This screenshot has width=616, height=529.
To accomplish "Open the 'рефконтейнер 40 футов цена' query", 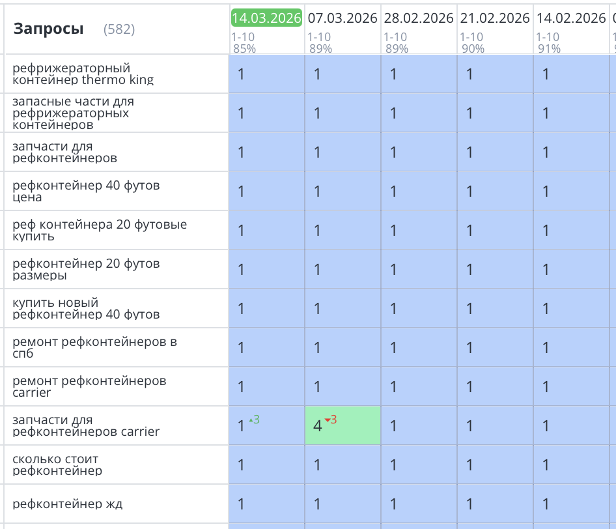I will tap(86, 192).
